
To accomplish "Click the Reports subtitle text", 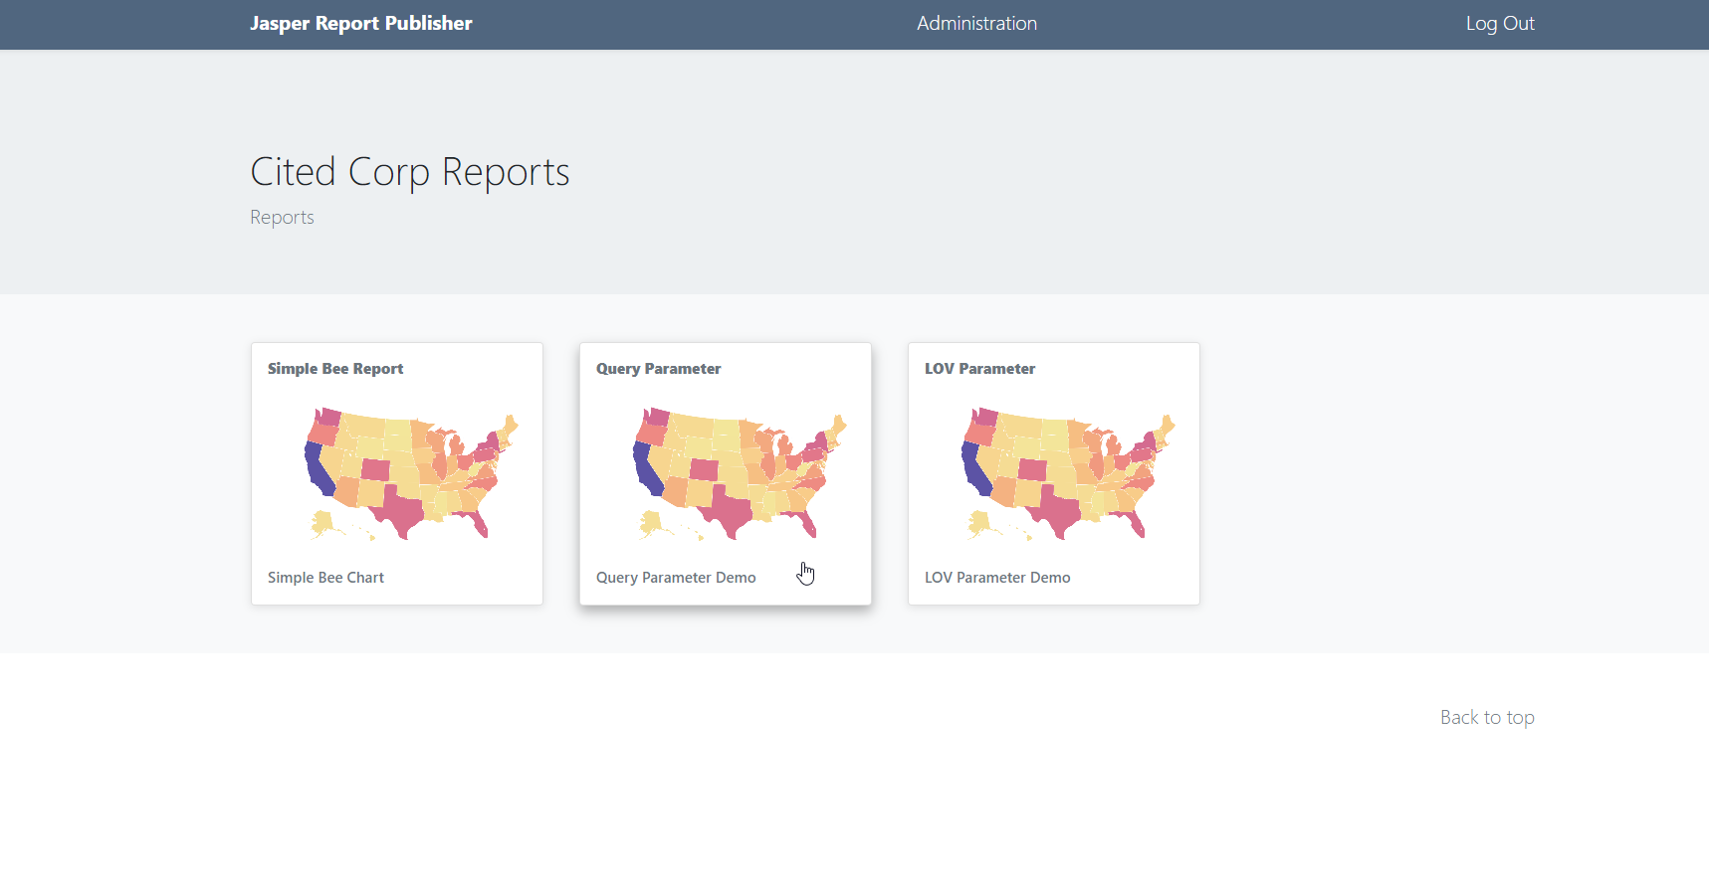I will (x=282, y=217).
